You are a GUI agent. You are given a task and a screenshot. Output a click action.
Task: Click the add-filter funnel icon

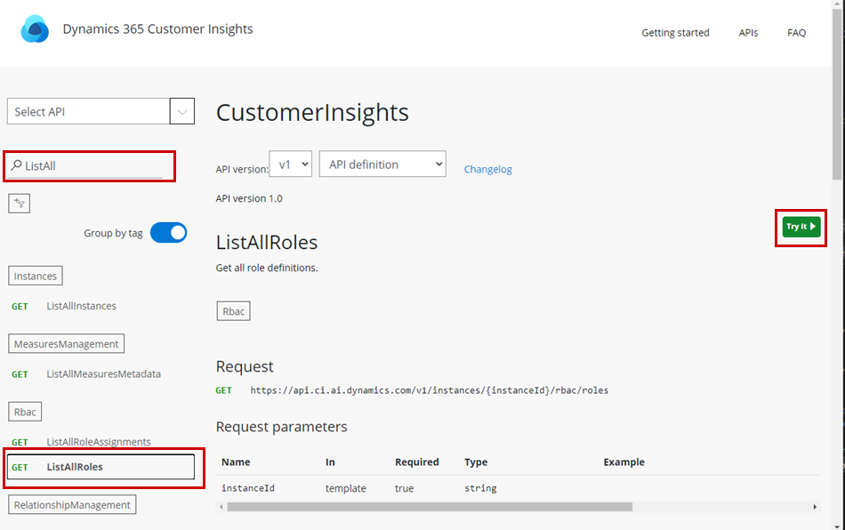(19, 203)
